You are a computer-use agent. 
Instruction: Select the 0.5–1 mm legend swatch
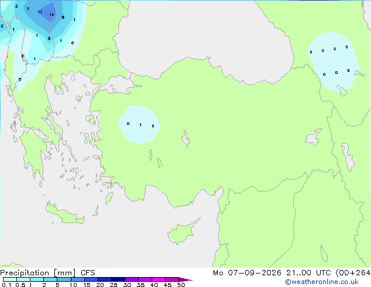coord(23,279)
